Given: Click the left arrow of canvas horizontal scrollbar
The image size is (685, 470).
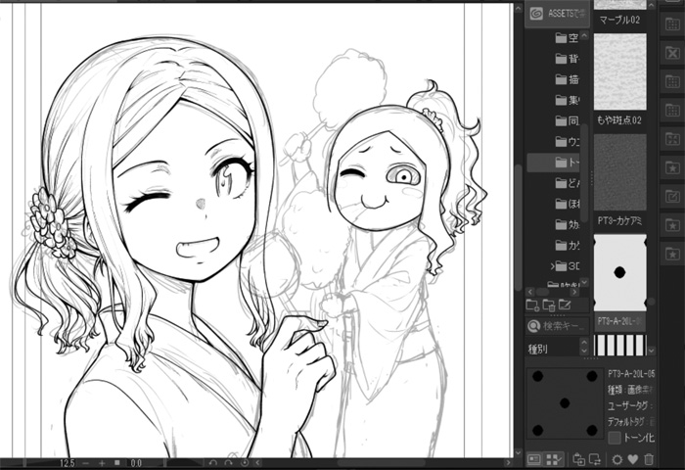Looking at the screenshot, I should [257, 462].
